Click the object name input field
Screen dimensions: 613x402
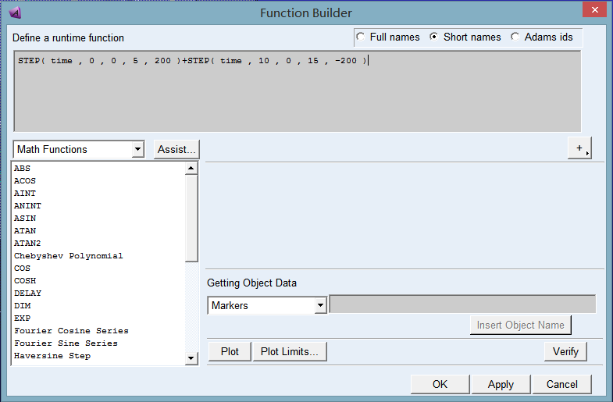click(462, 304)
